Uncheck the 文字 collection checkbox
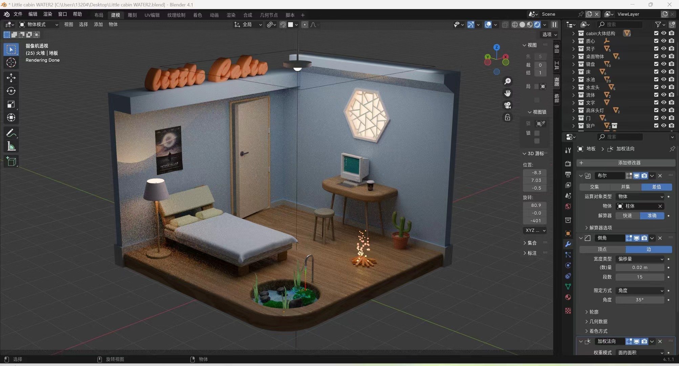The image size is (679, 366). tap(656, 103)
